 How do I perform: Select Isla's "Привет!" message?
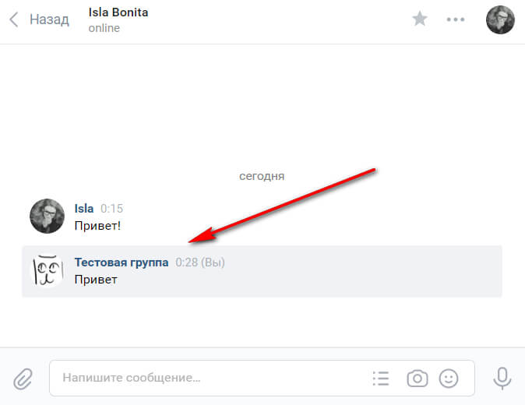(x=97, y=226)
